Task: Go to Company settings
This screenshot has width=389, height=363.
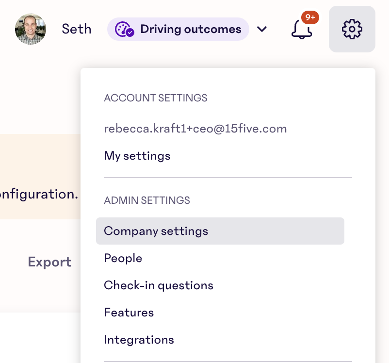Action: [156, 231]
